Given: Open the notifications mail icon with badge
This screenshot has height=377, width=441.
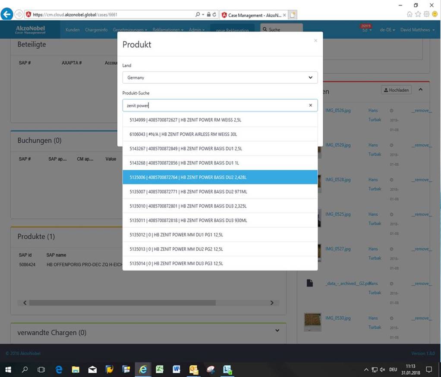Looking at the screenshot, I should (366, 29).
